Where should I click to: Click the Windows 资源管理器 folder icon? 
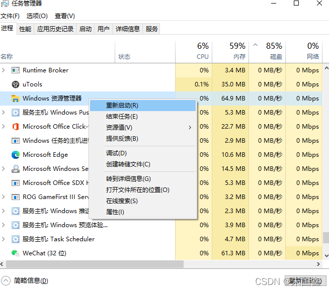pos(16,99)
